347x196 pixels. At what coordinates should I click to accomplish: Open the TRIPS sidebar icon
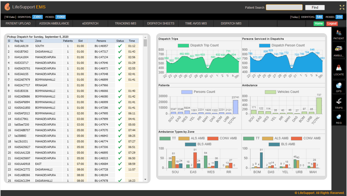(339, 103)
